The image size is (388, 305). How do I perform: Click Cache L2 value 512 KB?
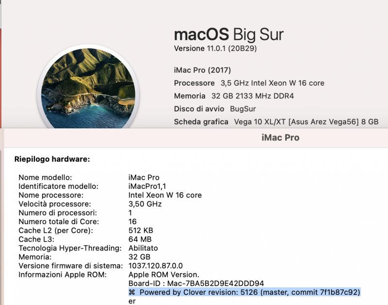click(x=141, y=230)
